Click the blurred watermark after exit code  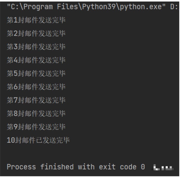tap(164, 167)
